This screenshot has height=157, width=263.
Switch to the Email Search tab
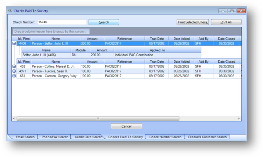click(25, 137)
